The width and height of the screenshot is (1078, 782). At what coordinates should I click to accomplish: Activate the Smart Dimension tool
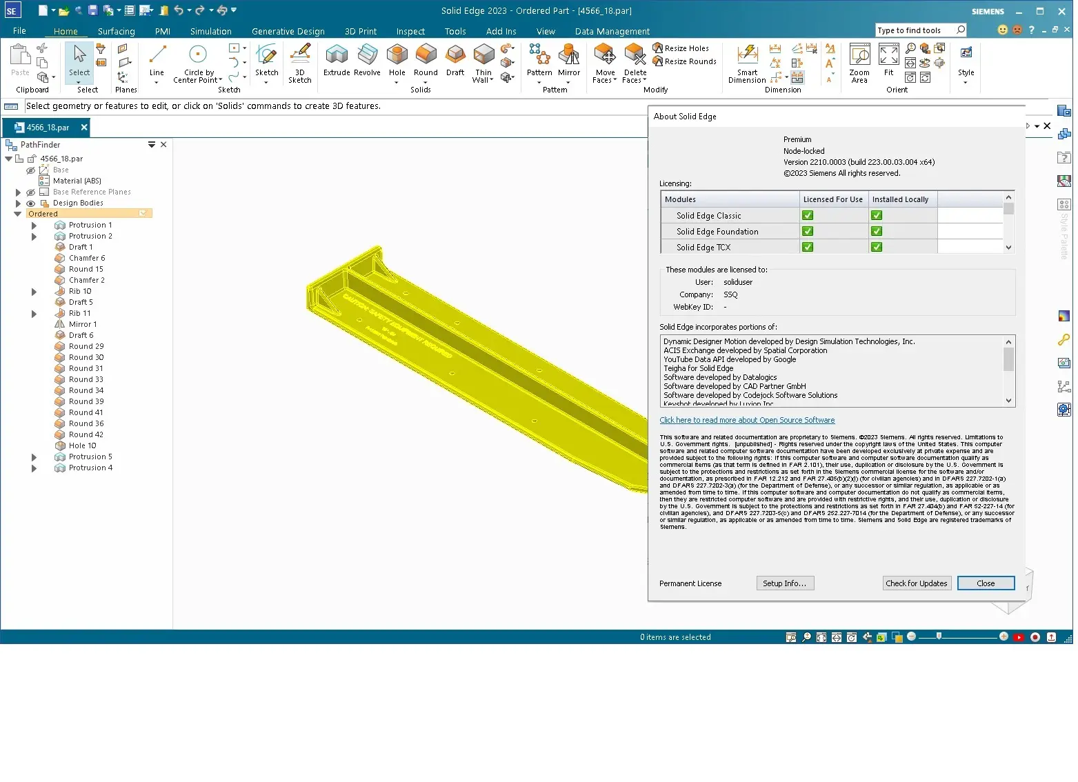point(747,63)
